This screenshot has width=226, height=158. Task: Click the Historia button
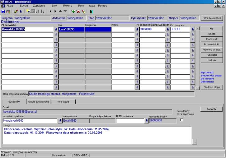click(x=212, y=60)
